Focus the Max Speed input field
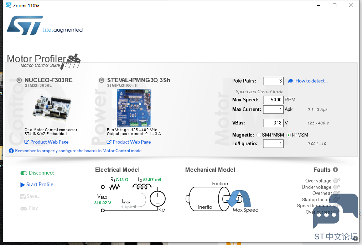This screenshot has height=245, width=362. pyautogui.click(x=273, y=100)
